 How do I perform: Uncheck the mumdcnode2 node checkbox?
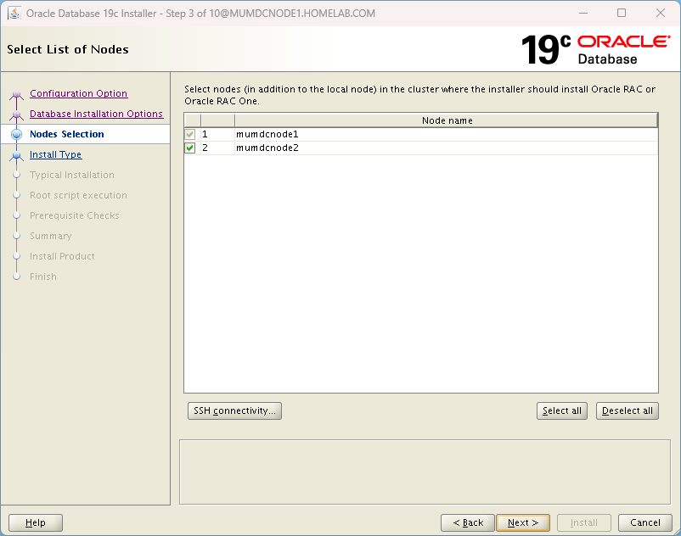coord(190,148)
